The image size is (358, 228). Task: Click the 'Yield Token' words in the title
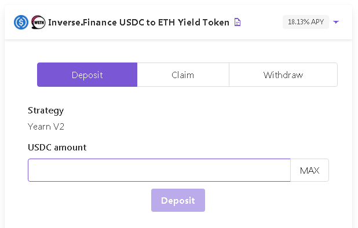(203, 23)
